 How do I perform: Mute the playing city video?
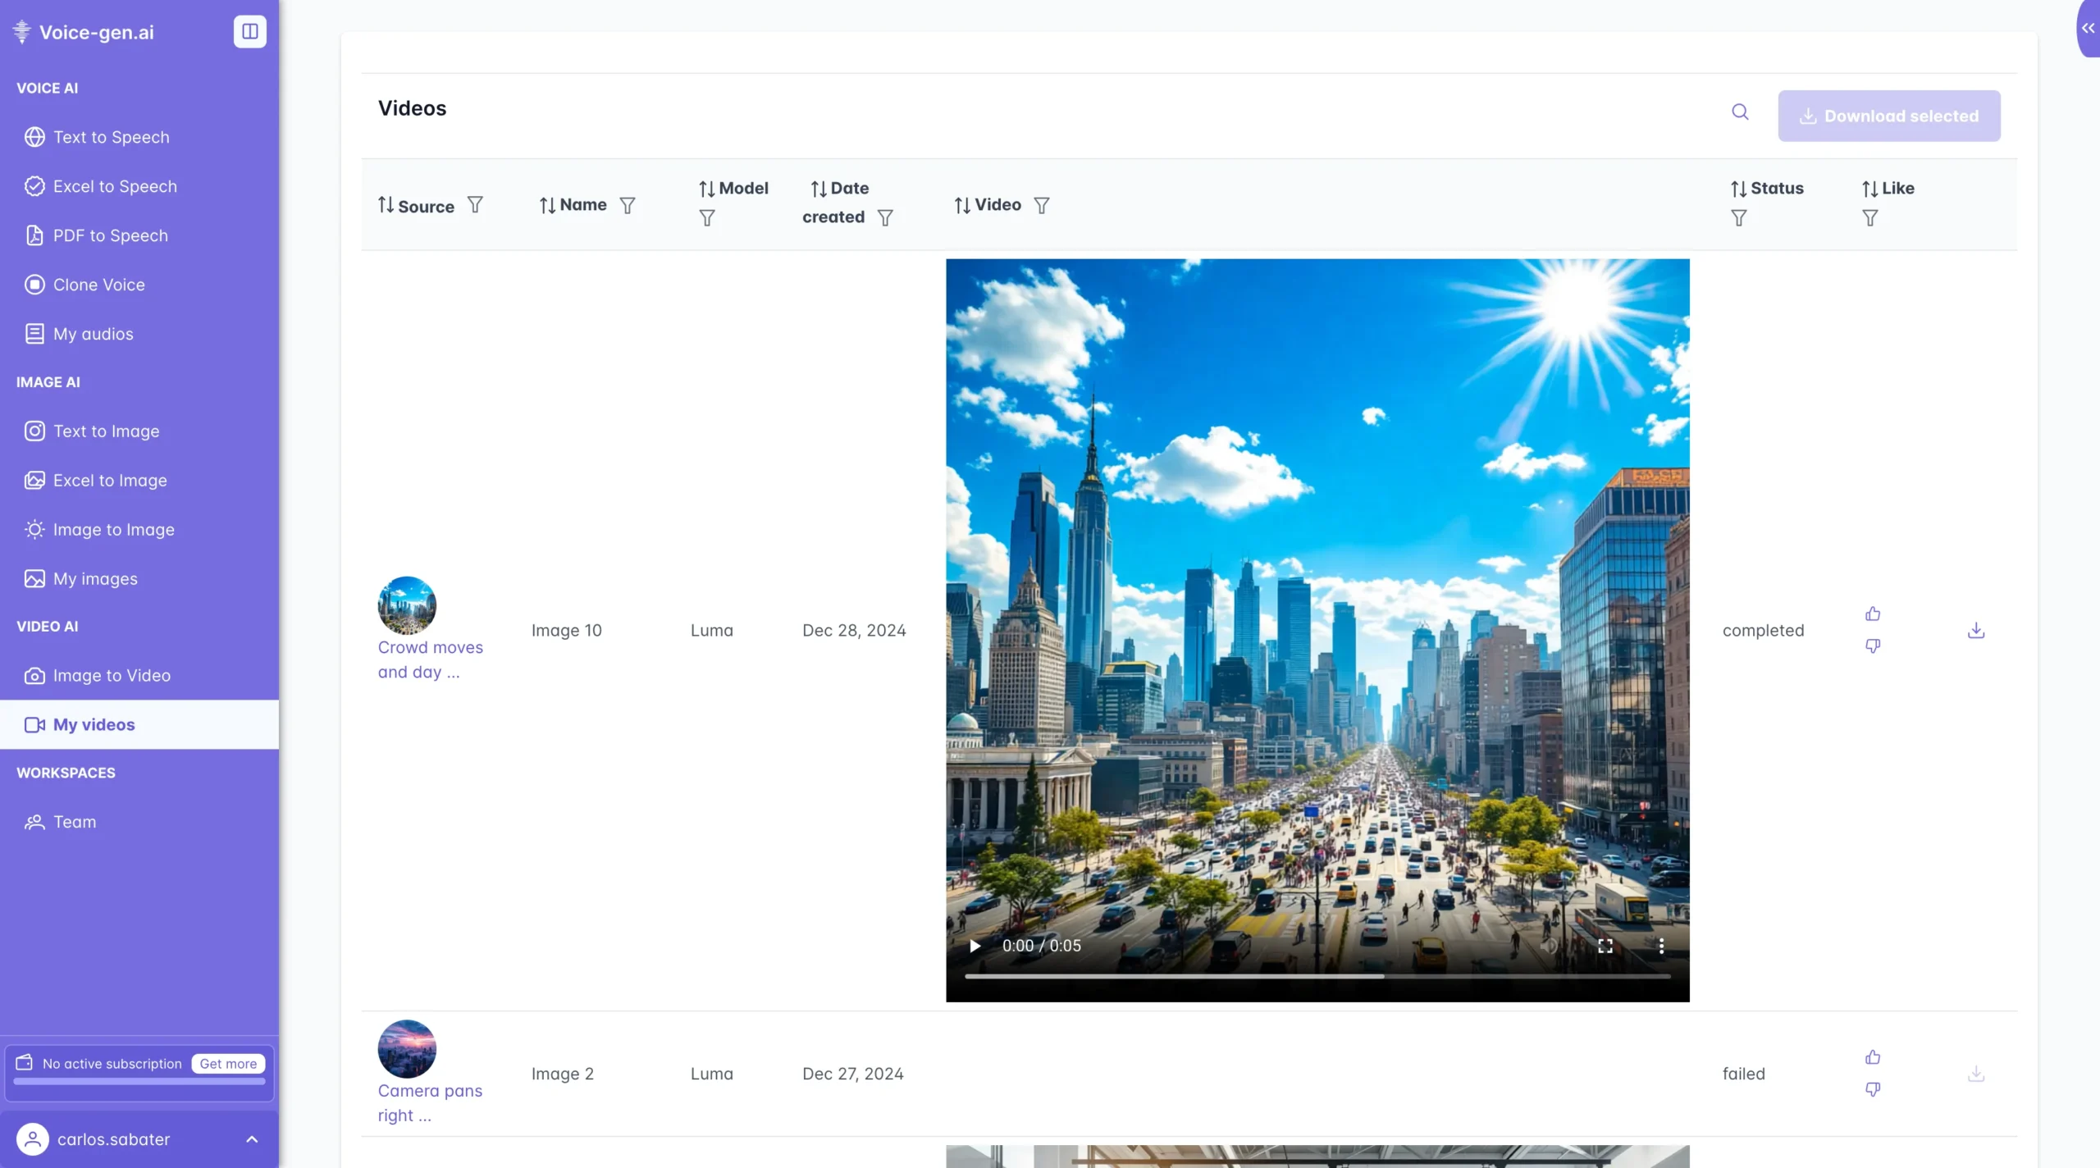[1549, 945]
